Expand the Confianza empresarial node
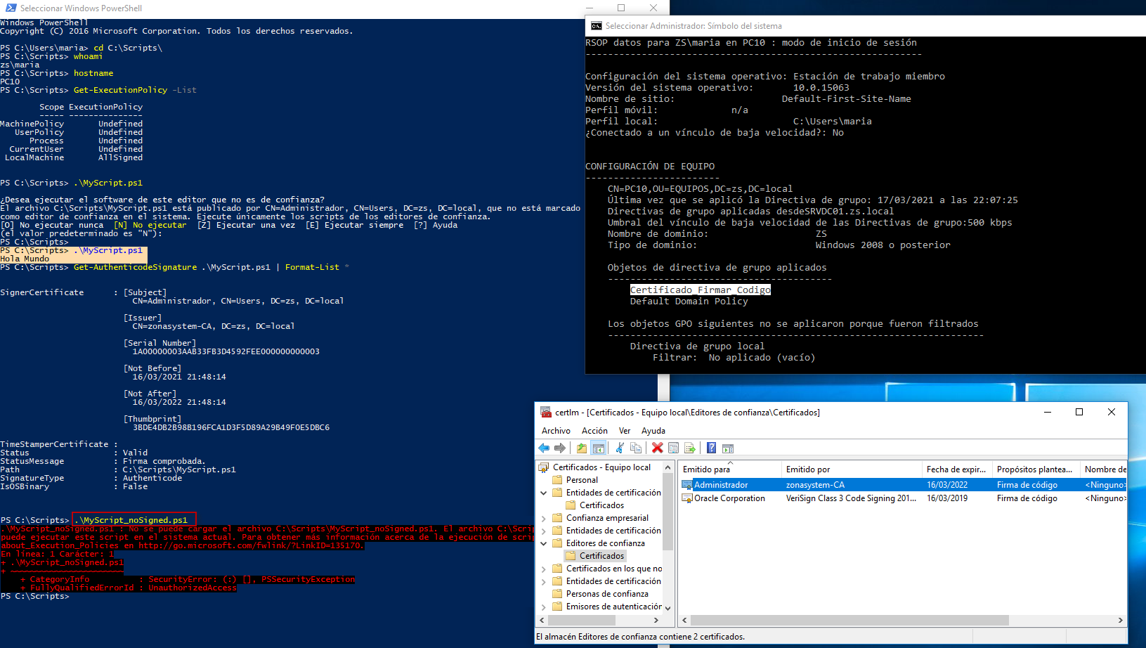The height and width of the screenshot is (648, 1146). coord(543,519)
